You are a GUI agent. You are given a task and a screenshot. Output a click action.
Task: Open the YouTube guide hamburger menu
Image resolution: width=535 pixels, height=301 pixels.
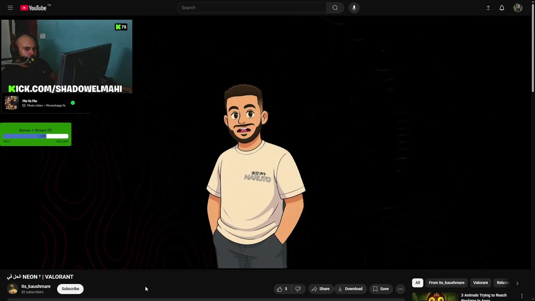pyautogui.click(x=10, y=8)
